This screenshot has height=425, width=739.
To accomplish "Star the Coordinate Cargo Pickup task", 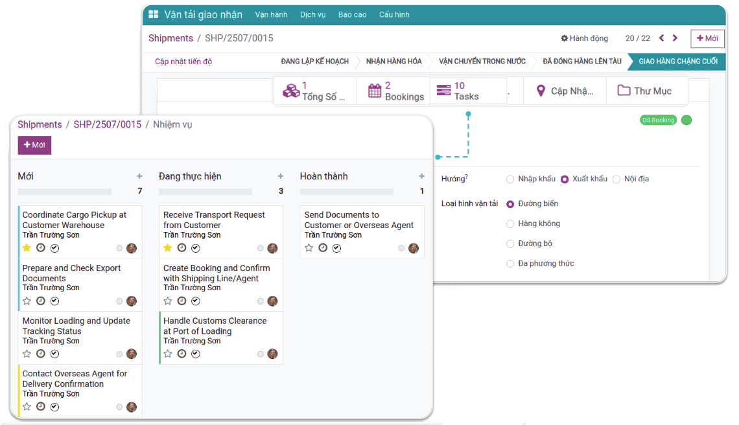I will click(x=27, y=248).
